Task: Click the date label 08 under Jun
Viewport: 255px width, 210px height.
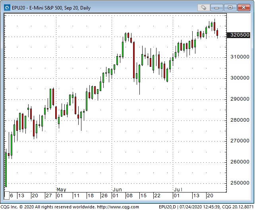Action: [x=129, y=196]
